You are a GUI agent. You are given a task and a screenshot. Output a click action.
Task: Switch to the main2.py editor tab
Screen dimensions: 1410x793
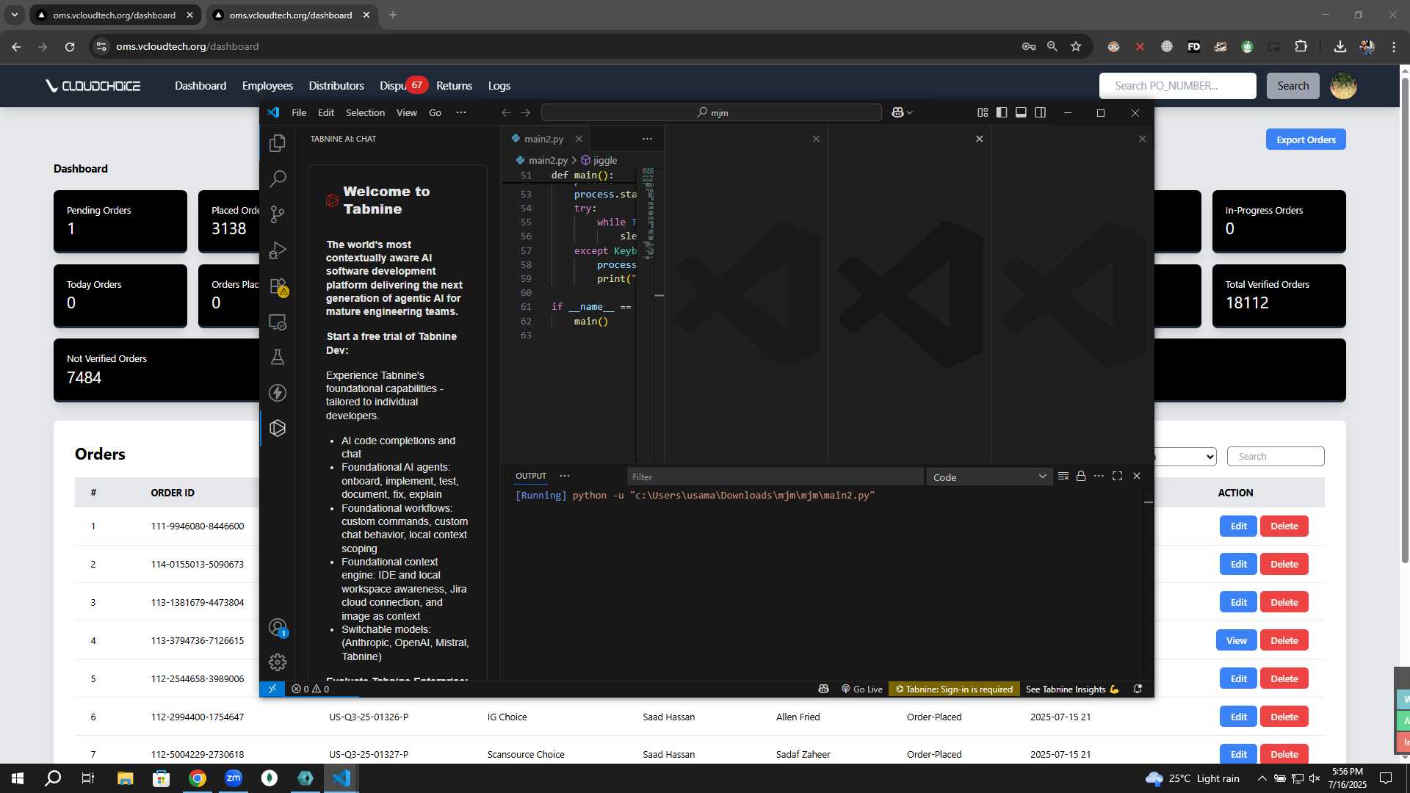[x=544, y=139]
